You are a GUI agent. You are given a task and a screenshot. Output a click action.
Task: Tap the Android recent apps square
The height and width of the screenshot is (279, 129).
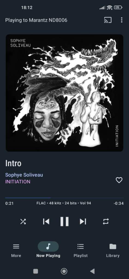point(36,271)
